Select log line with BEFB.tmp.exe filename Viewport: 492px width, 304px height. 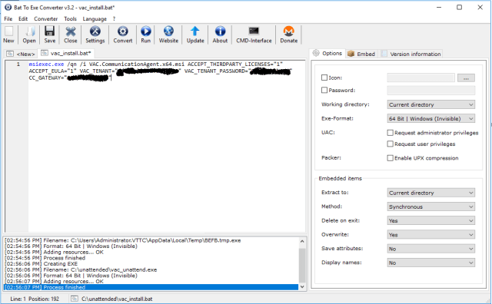pos(151,240)
